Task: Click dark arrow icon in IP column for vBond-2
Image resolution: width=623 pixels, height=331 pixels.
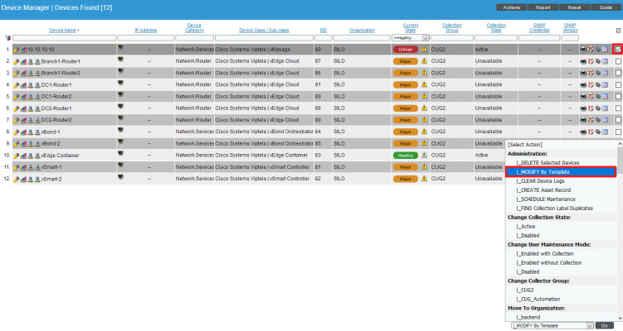Action: click(x=120, y=142)
